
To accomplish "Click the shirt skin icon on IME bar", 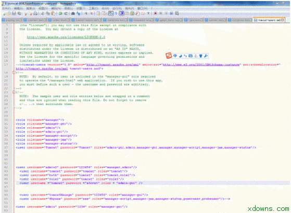I will [200, 56].
